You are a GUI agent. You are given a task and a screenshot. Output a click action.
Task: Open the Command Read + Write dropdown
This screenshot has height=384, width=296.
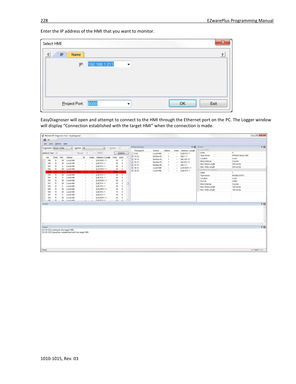[x=72, y=148]
